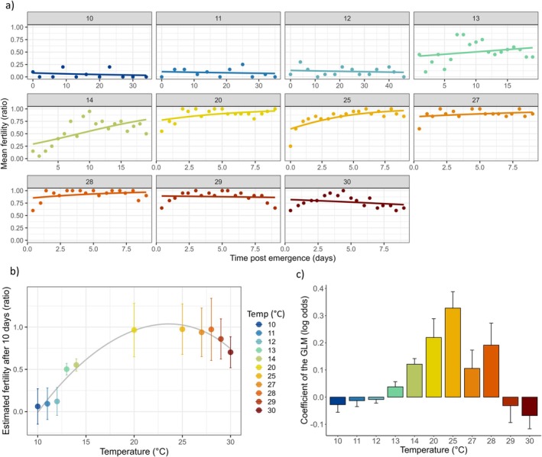Click the 0.4 tick label in panel c
542x457 pixels.
pos(318,288)
